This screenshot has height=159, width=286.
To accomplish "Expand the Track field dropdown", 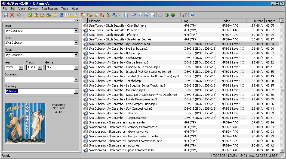I will [40, 67].
